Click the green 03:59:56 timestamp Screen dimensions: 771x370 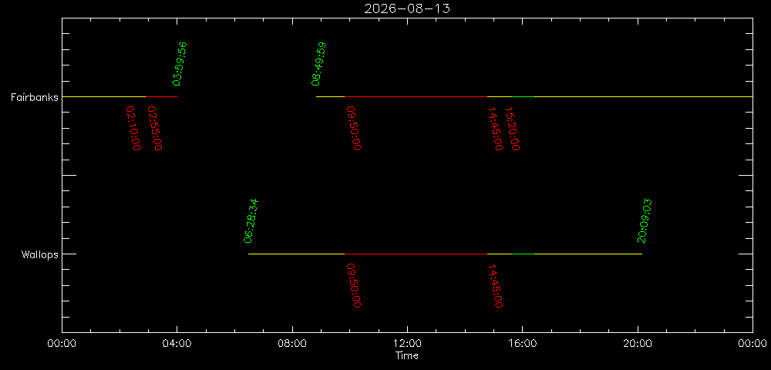(x=180, y=64)
